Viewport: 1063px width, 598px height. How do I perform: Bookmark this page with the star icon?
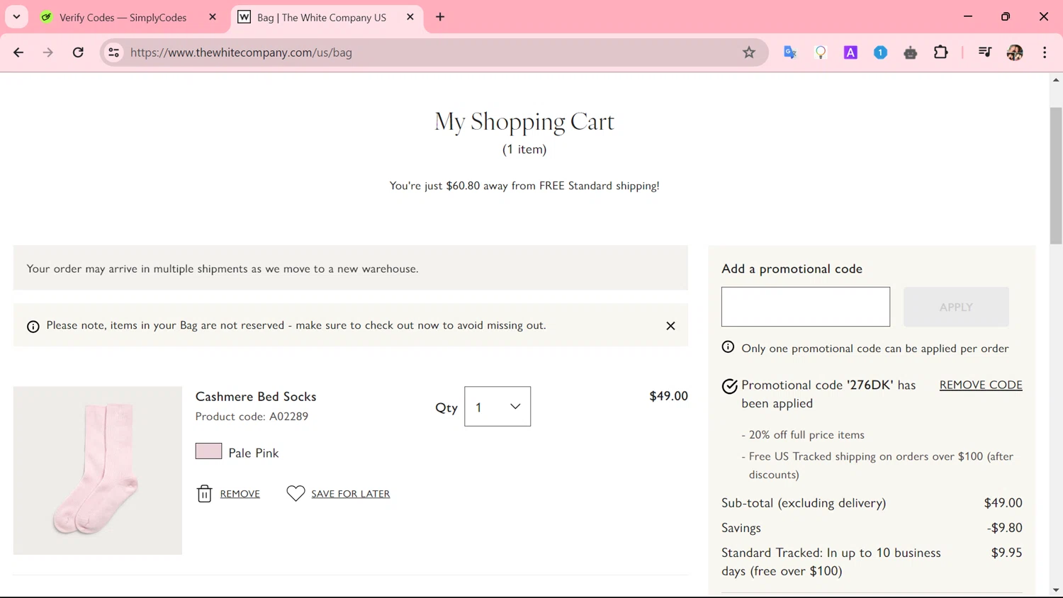(749, 52)
